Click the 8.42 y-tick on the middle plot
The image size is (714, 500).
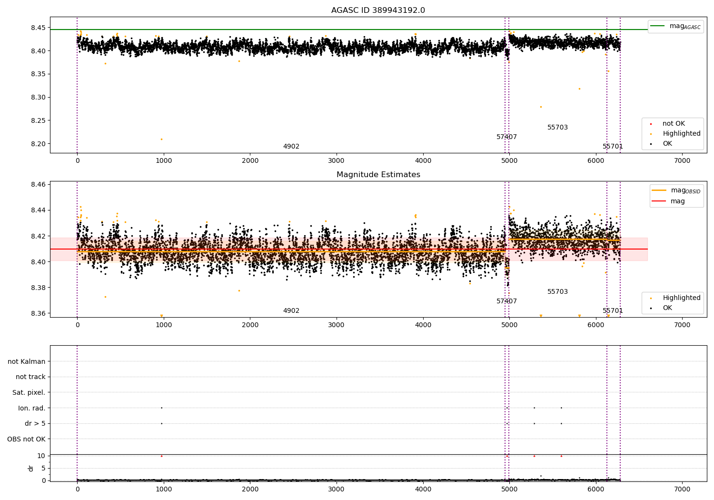pos(38,236)
